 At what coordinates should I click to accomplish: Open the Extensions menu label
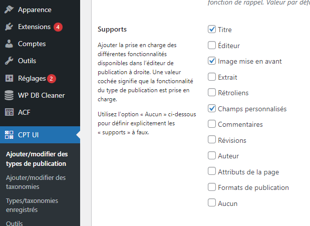tap(34, 27)
